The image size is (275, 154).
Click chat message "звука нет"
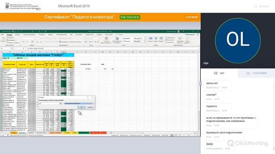coord(212,83)
